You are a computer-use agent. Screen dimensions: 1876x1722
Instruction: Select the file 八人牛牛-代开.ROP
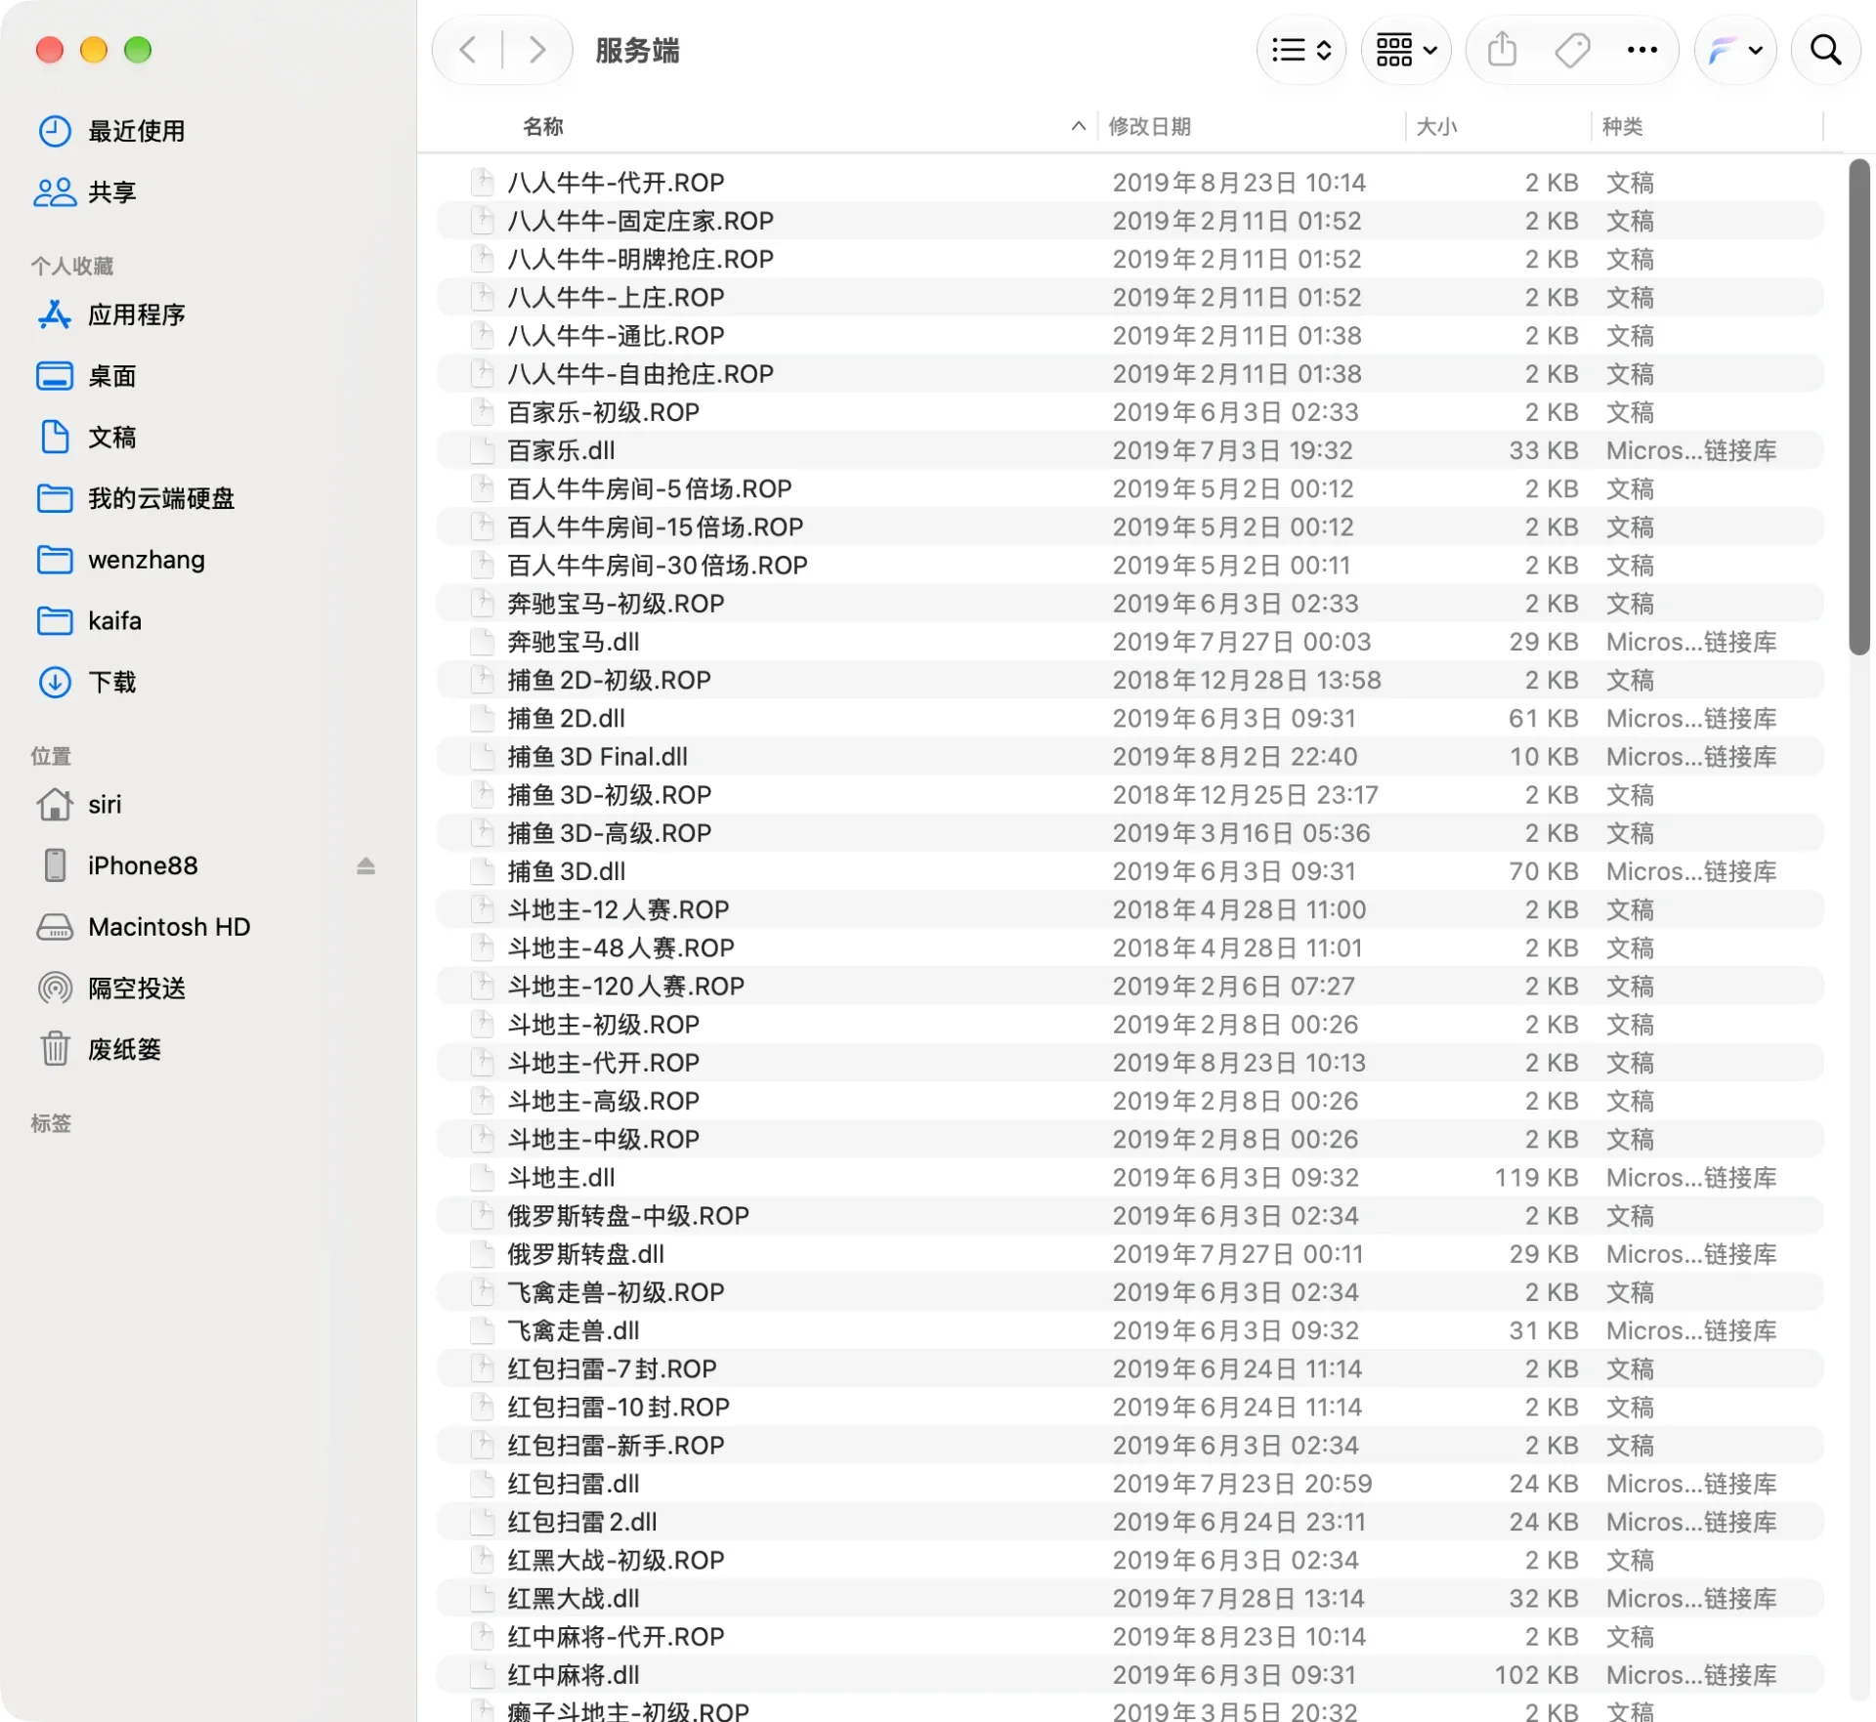1130,183
